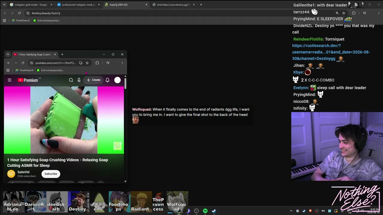This screenshot has height=215, width=383.
Task: Open the SatisVid channel name
Action: click(23, 172)
